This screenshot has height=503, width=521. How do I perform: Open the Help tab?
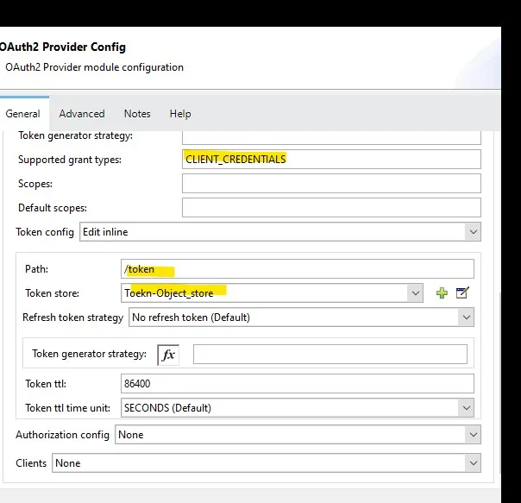coord(180,114)
